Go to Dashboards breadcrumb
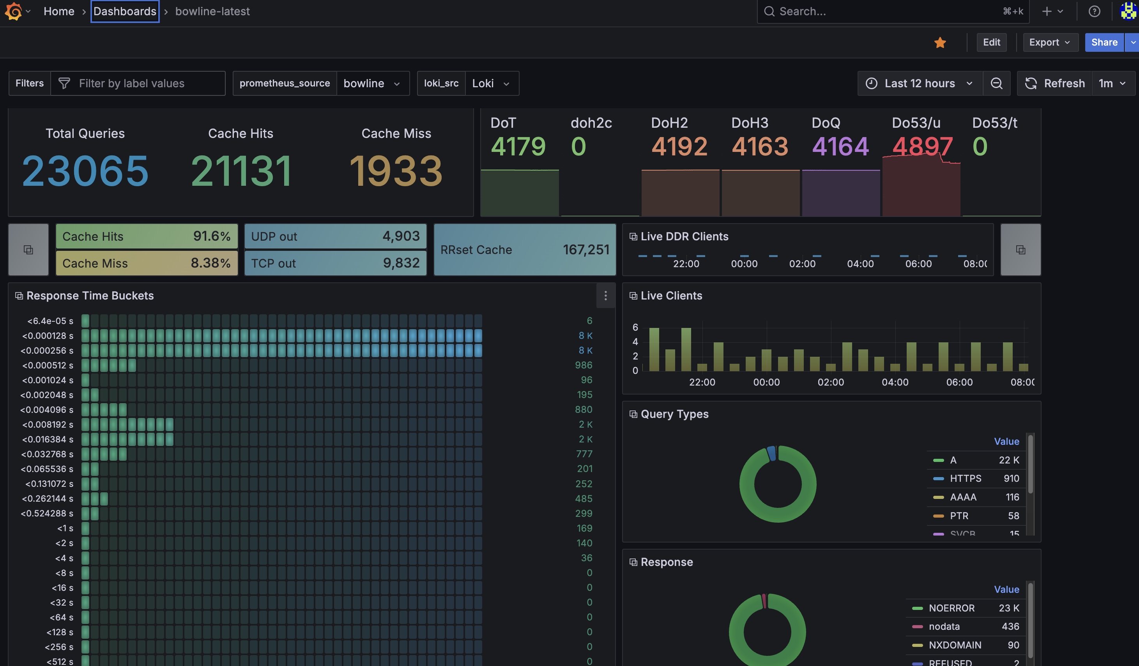Image resolution: width=1139 pixels, height=666 pixels. pyautogui.click(x=125, y=11)
